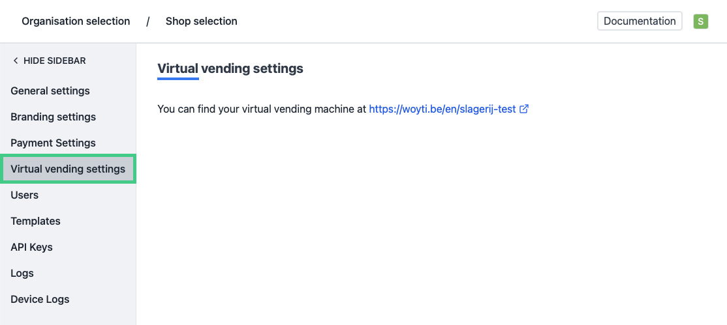Open the Templates section

pos(35,221)
